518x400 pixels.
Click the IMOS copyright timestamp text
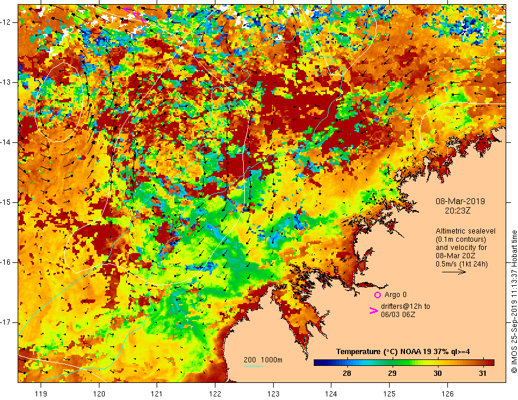point(514,302)
